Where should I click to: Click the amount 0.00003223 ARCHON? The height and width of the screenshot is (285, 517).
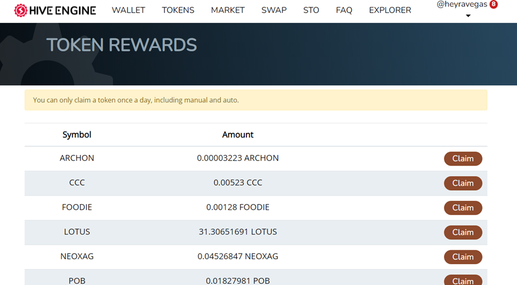237,158
